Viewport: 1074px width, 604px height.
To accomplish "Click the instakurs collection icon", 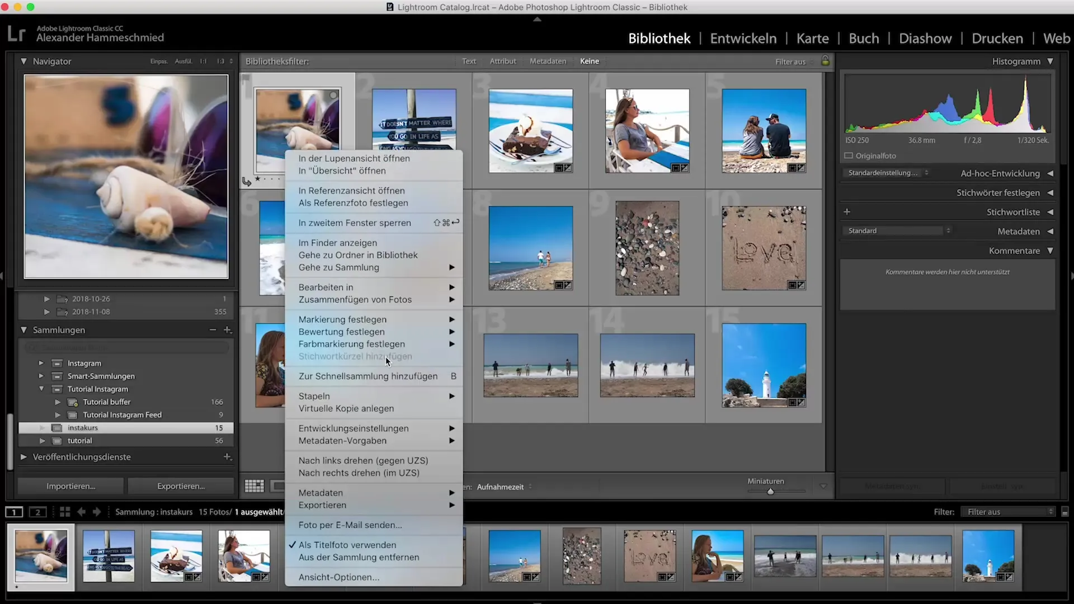I will (x=57, y=428).
